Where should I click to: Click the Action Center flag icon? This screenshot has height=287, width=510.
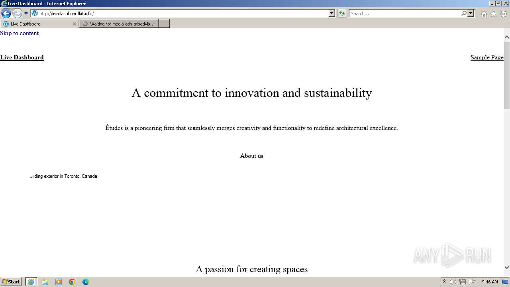tap(472, 282)
